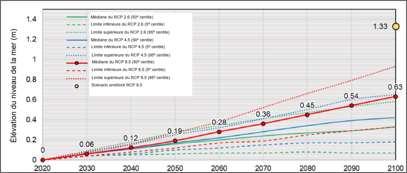Viewport: 407px width, 173px height.
Task: Select legend entry Scénario amélioré RCP 8.5
Action: 117,85
